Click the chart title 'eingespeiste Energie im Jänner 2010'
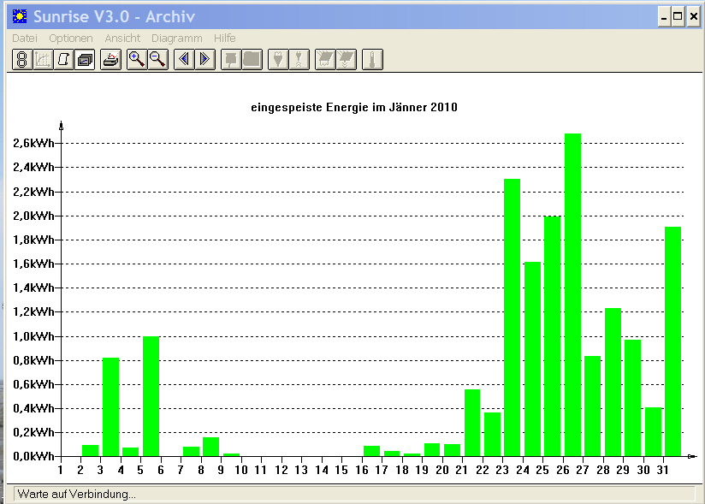705x504 pixels. (354, 108)
